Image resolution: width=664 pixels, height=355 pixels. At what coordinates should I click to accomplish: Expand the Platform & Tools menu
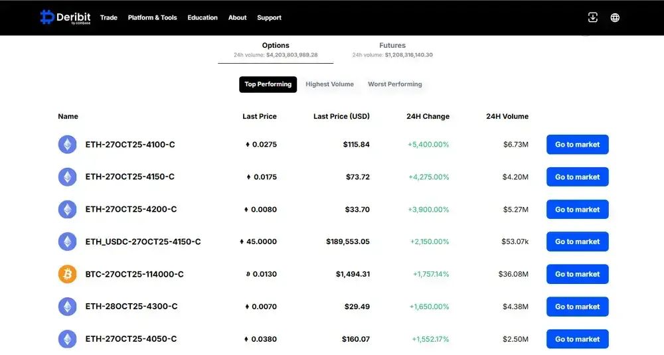pyautogui.click(x=152, y=18)
